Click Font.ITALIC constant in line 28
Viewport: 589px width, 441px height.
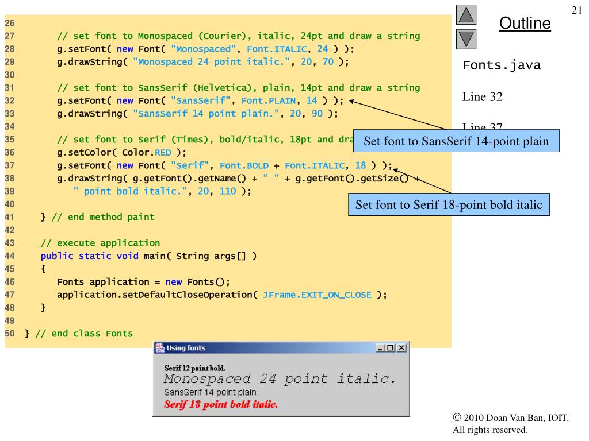click(x=277, y=49)
